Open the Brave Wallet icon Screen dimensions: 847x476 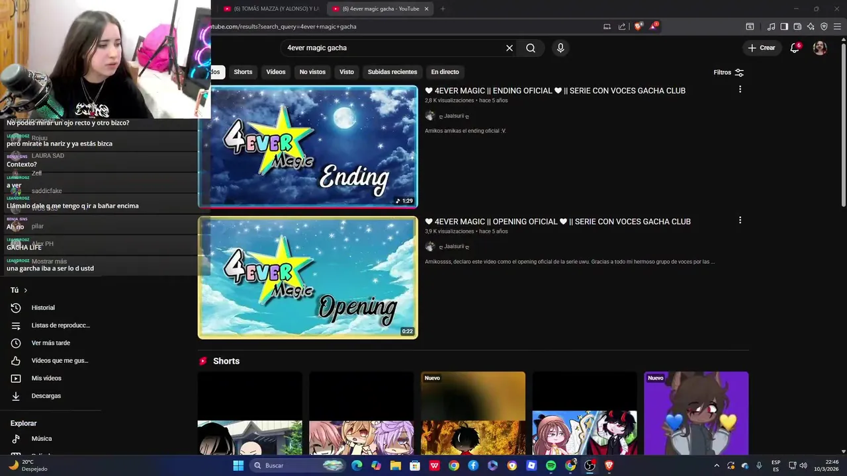pyautogui.click(x=797, y=26)
